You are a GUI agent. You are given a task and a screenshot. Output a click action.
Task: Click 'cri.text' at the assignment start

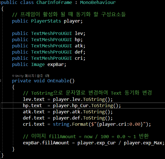click(34, 124)
